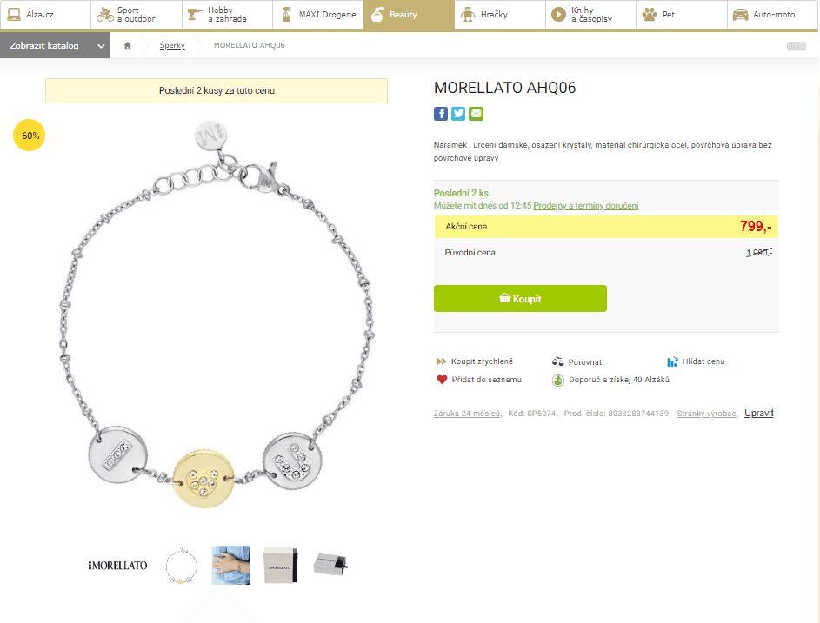820x623 pixels.
Task: Share product on Facebook icon
Action: click(x=441, y=114)
